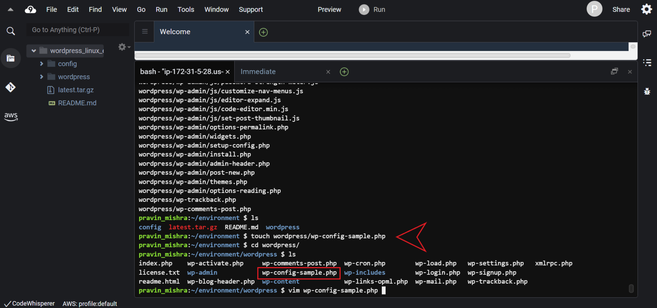Select README.md in file tree
This screenshot has height=308, width=657.
coord(77,103)
